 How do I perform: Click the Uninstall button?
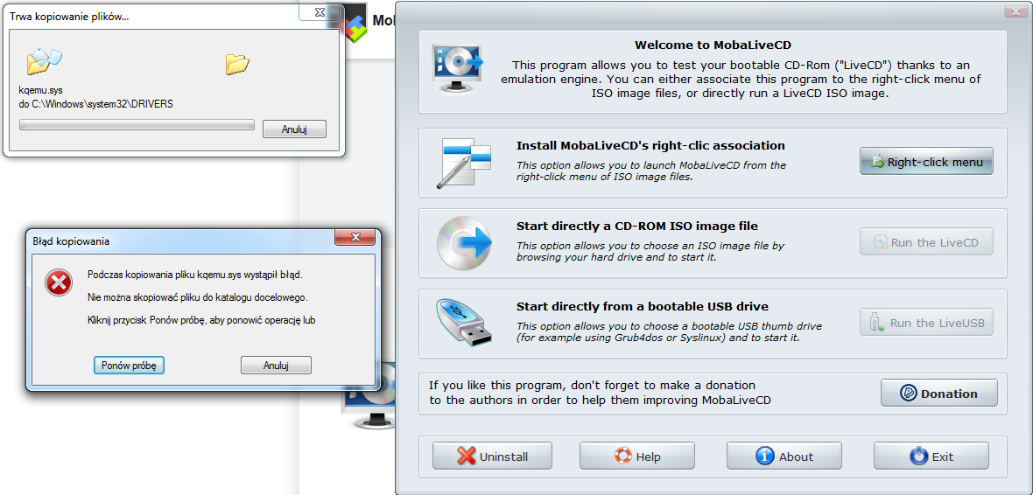(x=492, y=456)
